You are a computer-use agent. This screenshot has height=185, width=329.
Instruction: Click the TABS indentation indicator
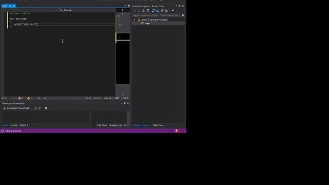(117, 98)
